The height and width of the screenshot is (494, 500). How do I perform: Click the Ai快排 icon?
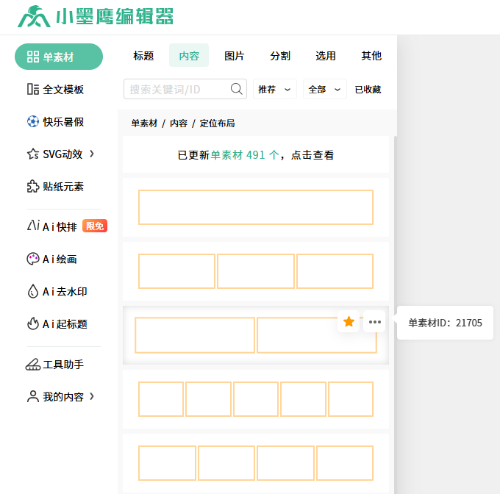click(33, 226)
